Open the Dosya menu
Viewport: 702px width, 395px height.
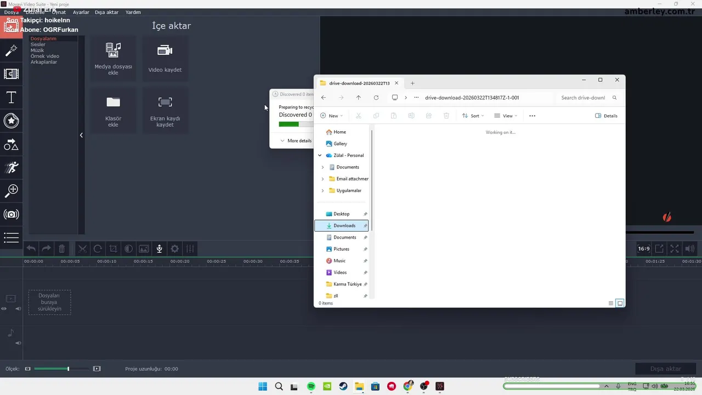tap(11, 12)
